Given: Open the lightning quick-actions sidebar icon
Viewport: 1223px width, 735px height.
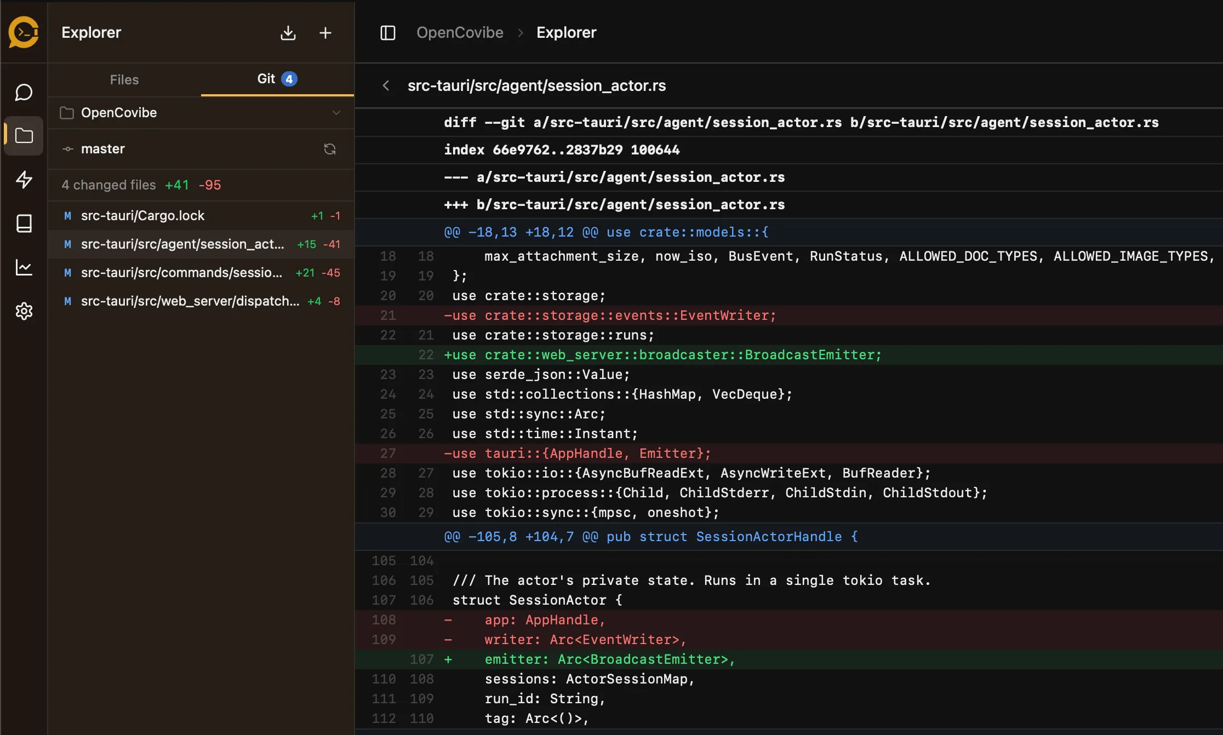Looking at the screenshot, I should [24, 180].
